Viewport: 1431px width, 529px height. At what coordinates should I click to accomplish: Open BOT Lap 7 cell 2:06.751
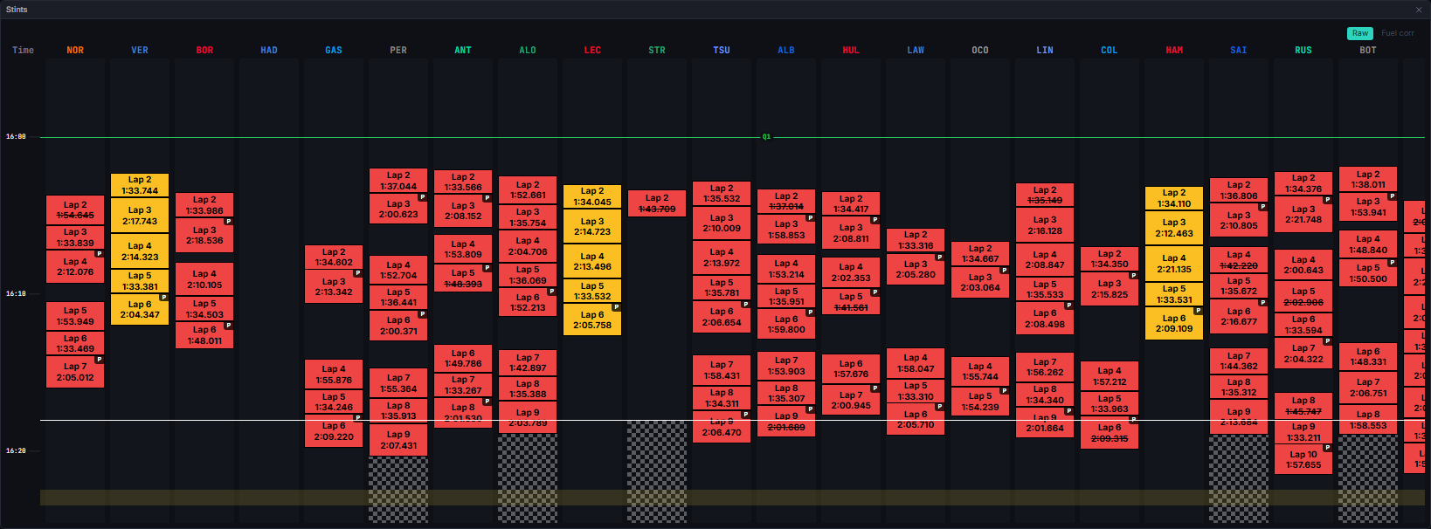[1368, 388]
